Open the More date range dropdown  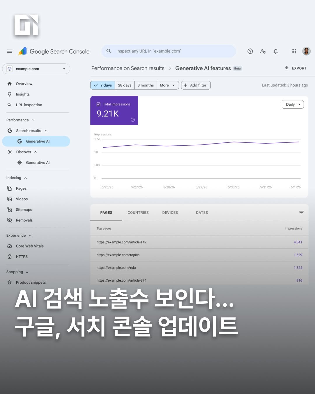point(168,85)
